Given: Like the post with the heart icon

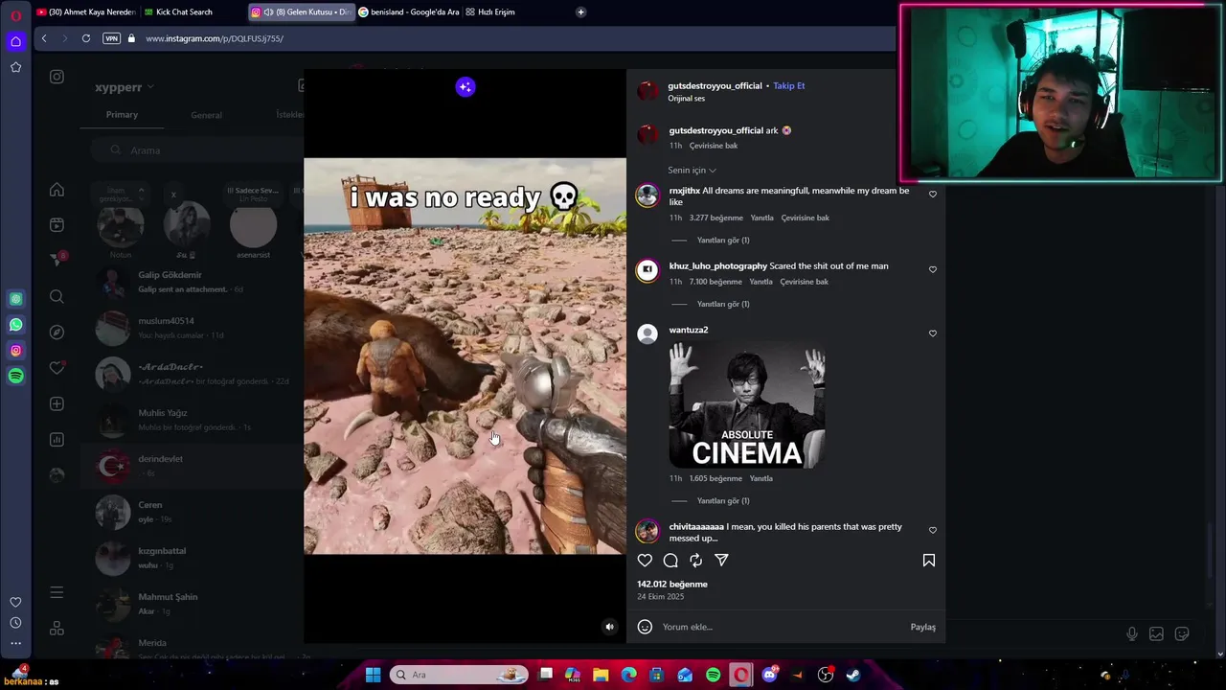Looking at the screenshot, I should click(645, 561).
